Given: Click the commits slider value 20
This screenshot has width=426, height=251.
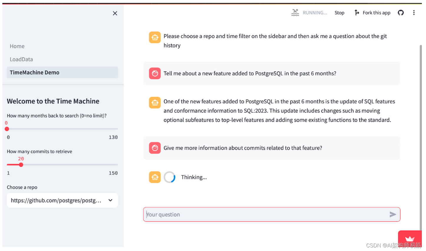Looking at the screenshot, I should (21, 159).
